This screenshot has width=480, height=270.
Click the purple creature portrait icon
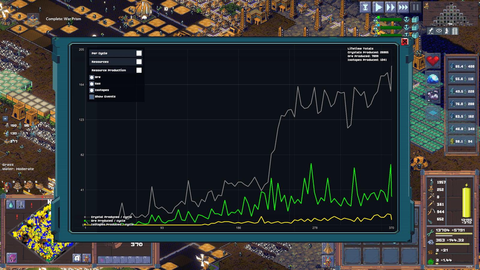point(12,258)
